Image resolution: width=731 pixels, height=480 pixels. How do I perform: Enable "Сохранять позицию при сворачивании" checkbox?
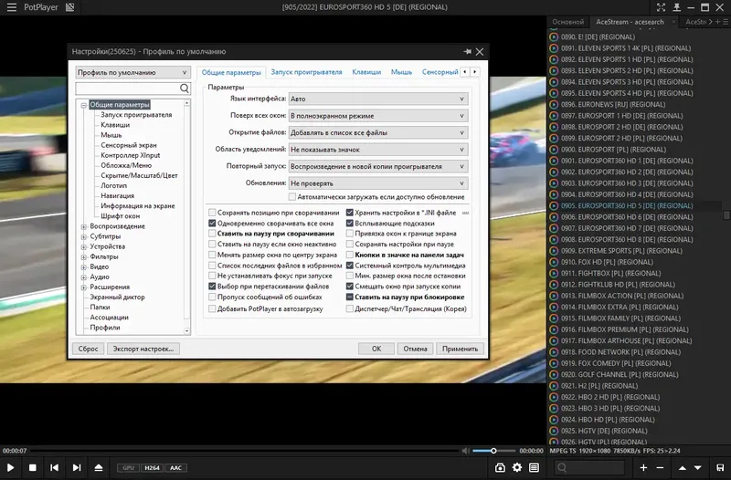coord(213,213)
